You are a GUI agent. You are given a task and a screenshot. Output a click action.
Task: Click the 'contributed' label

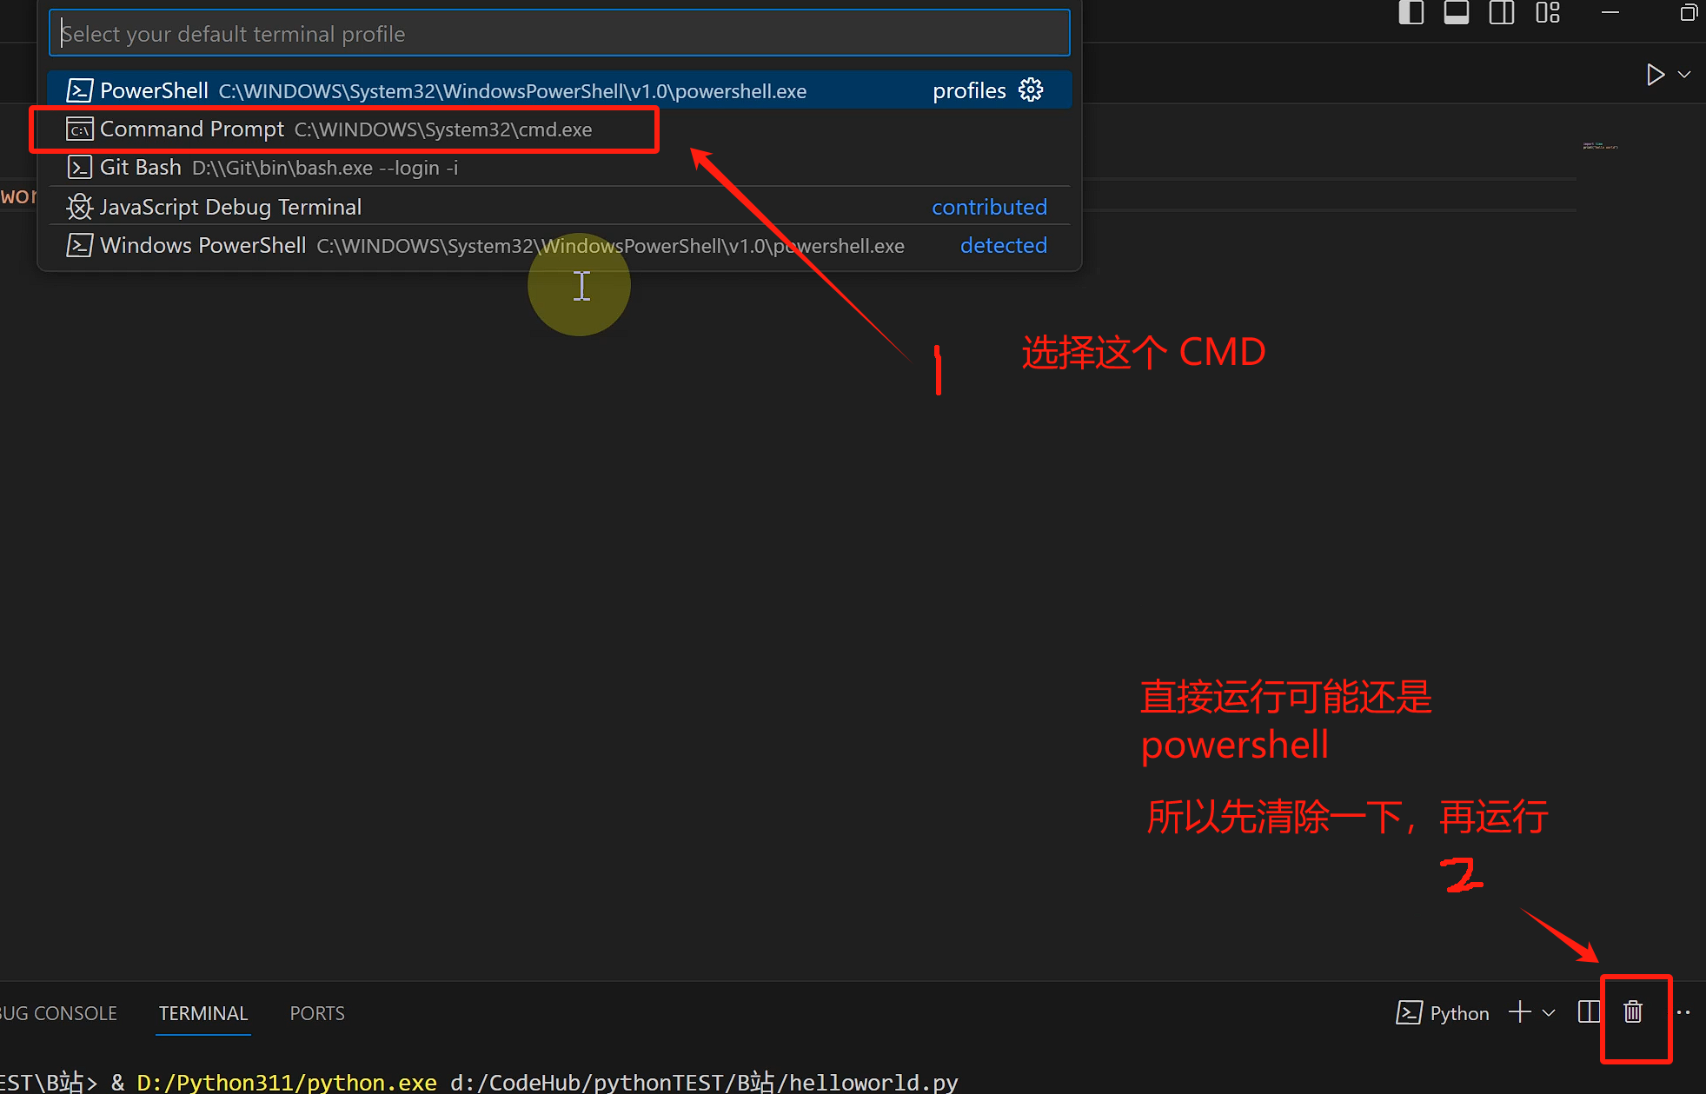[x=989, y=207]
